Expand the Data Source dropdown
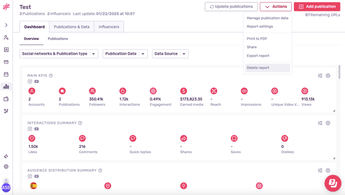 click(x=170, y=54)
